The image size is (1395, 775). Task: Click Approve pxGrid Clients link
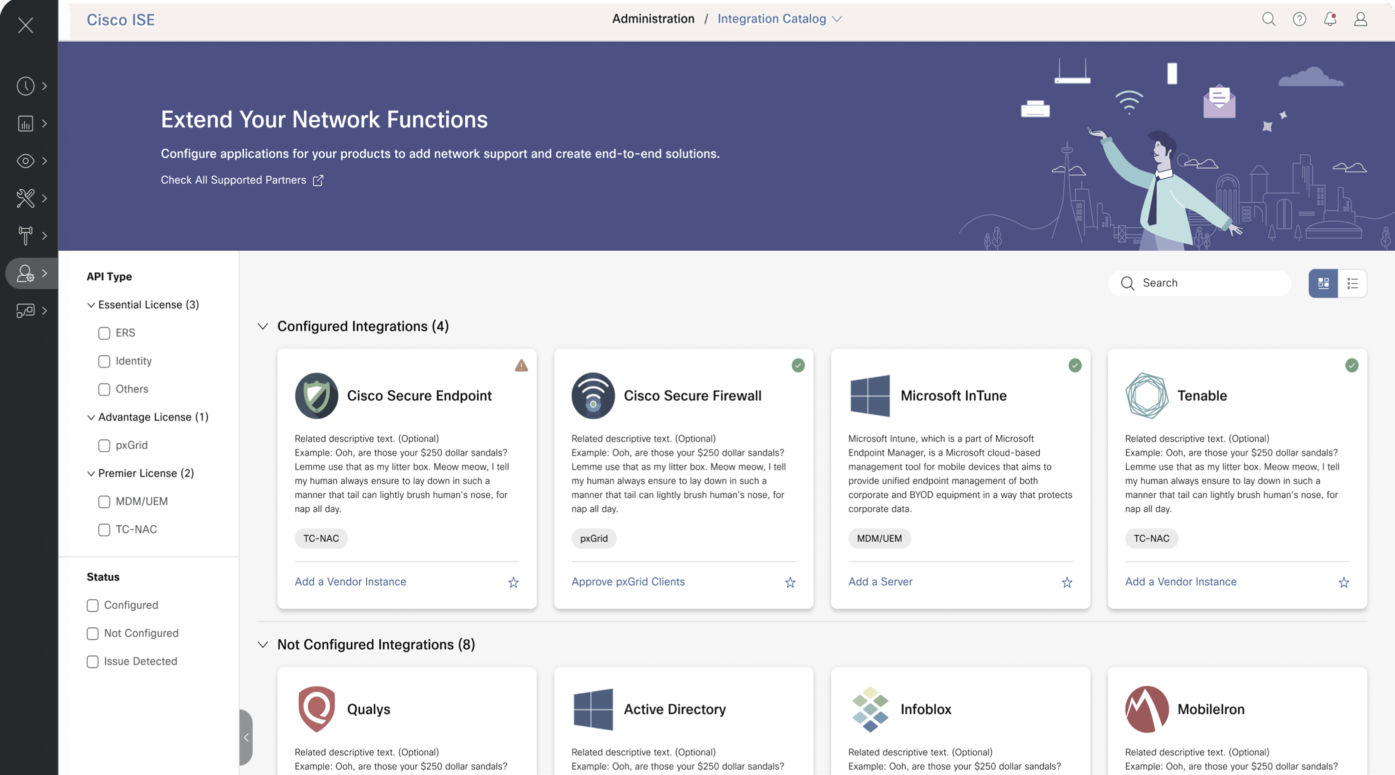628,582
